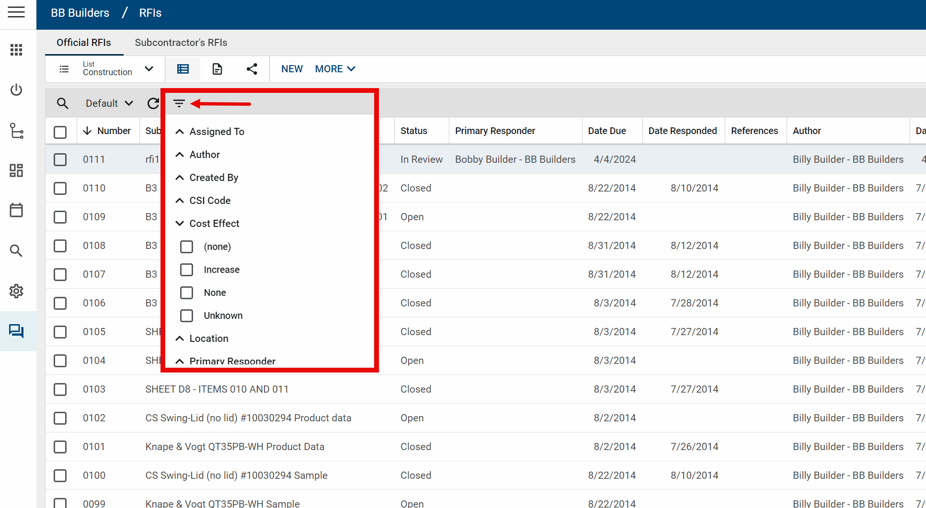Open the settings gear in the sidebar
The image size is (926, 508).
[x=16, y=291]
